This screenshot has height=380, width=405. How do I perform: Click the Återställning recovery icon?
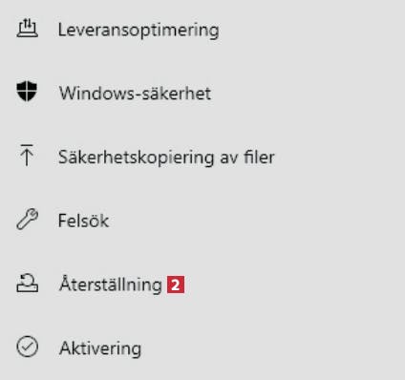[27, 284]
